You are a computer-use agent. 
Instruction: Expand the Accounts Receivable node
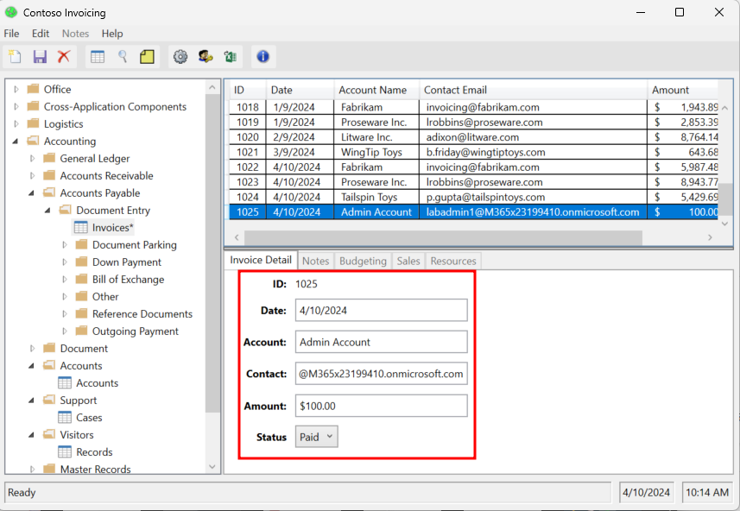32,175
